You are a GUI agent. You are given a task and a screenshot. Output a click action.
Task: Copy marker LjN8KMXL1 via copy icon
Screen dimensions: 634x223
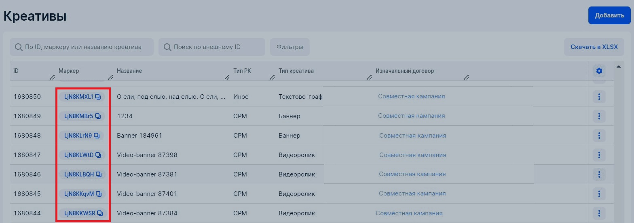[x=98, y=97]
